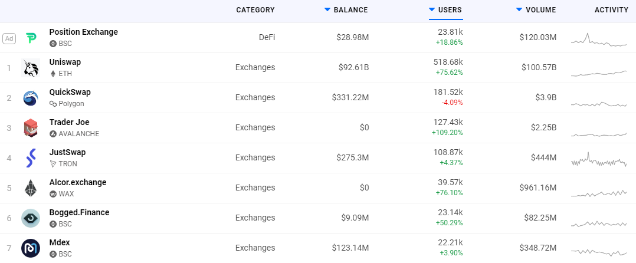This screenshot has height=263, width=636.
Task: Sort table by Users column
Action: [450, 10]
